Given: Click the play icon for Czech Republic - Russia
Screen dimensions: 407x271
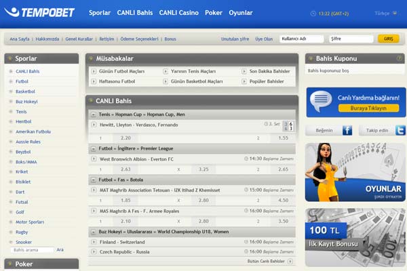Looking at the screenshot, I should 94,252.
